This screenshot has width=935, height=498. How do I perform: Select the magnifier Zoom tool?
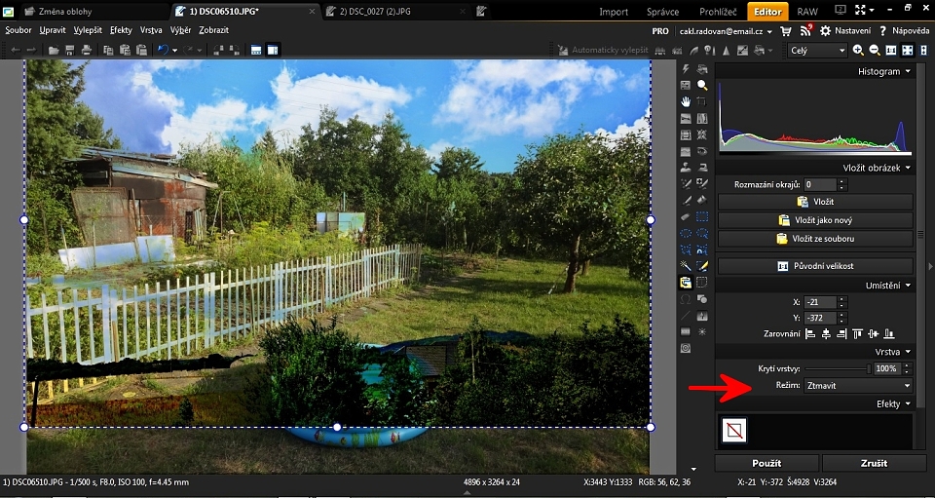pyautogui.click(x=701, y=86)
